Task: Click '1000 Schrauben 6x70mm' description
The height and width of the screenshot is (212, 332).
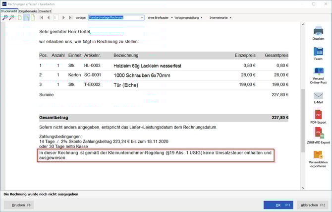Action: [142, 75]
